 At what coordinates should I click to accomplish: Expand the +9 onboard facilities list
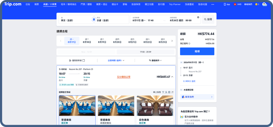pos(172,92)
